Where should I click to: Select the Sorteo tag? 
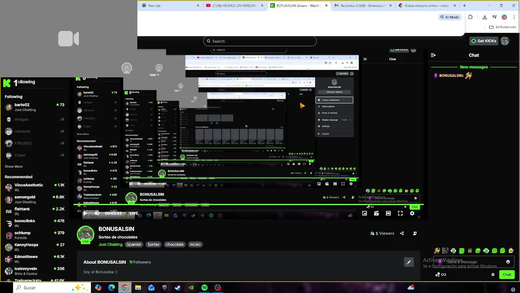[153, 245]
